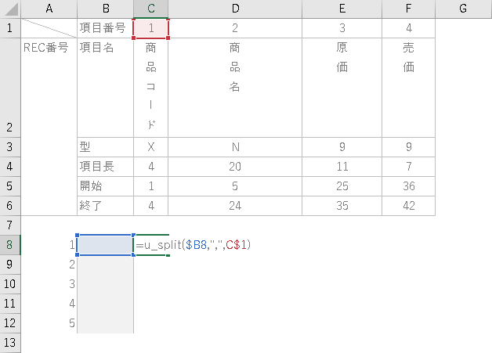Click cell A12 with value 5
Image resolution: width=492 pixels, height=353 pixels.
click(x=49, y=323)
